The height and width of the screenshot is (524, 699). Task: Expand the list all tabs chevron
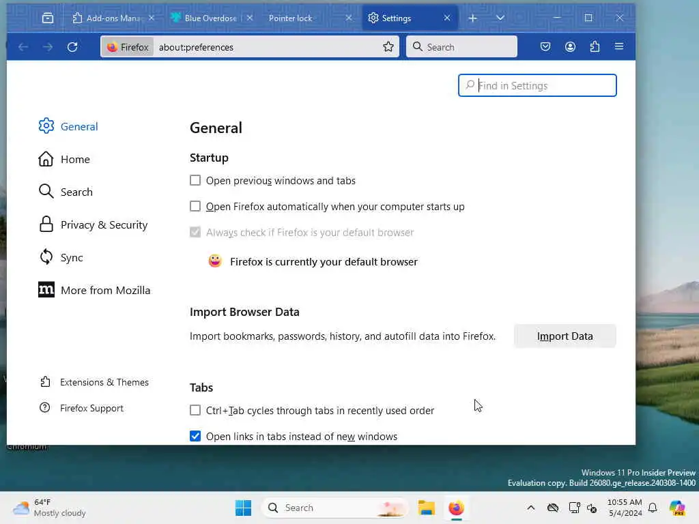[x=500, y=18]
